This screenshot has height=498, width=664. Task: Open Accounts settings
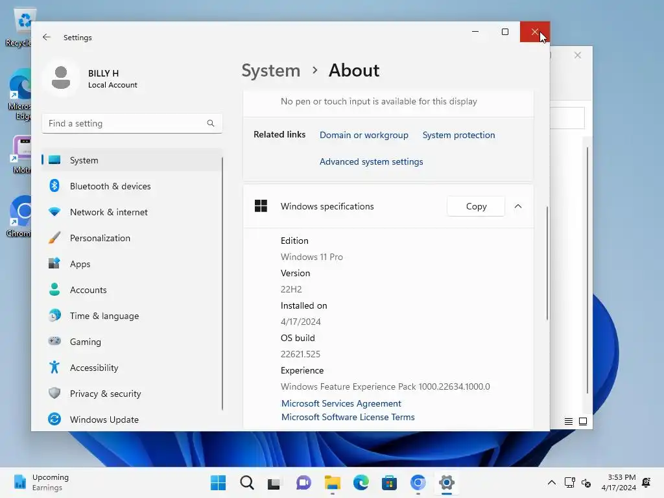click(x=132, y=290)
